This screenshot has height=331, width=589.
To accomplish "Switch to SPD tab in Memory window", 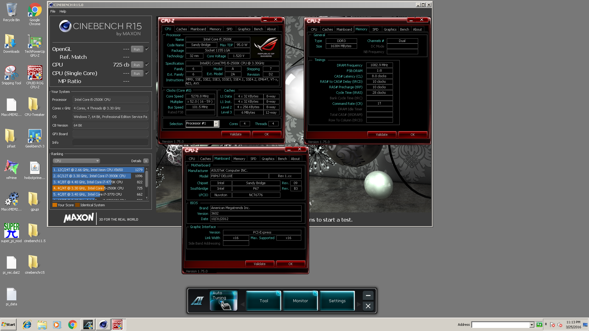I will [x=375, y=29].
